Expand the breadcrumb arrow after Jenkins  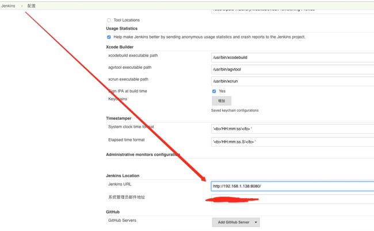point(22,6)
